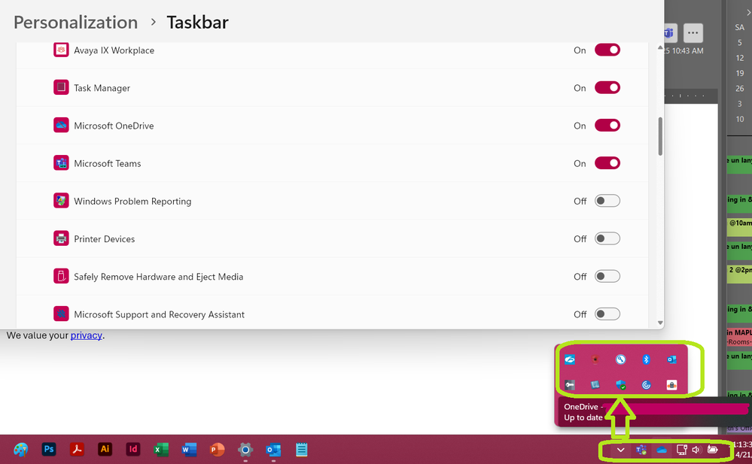Screen dimensions: 752x464
Task: Click the Avaya IX Workplace app icon
Action: [x=61, y=50]
